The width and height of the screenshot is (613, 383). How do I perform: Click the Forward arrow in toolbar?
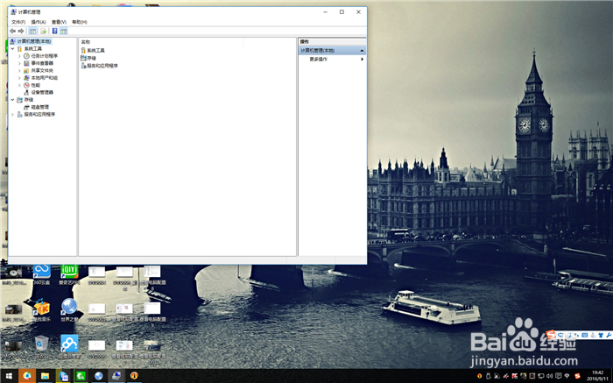[21, 31]
